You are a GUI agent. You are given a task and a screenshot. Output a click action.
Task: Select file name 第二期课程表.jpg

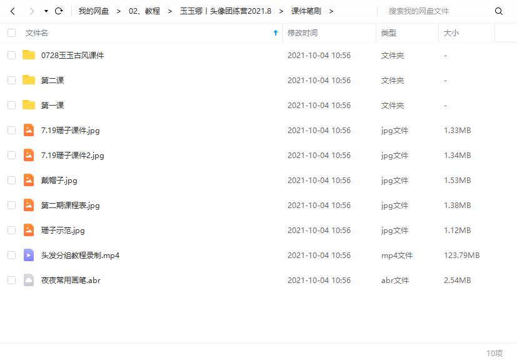point(70,206)
